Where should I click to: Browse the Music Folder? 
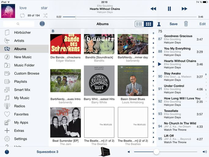coord(24,65)
